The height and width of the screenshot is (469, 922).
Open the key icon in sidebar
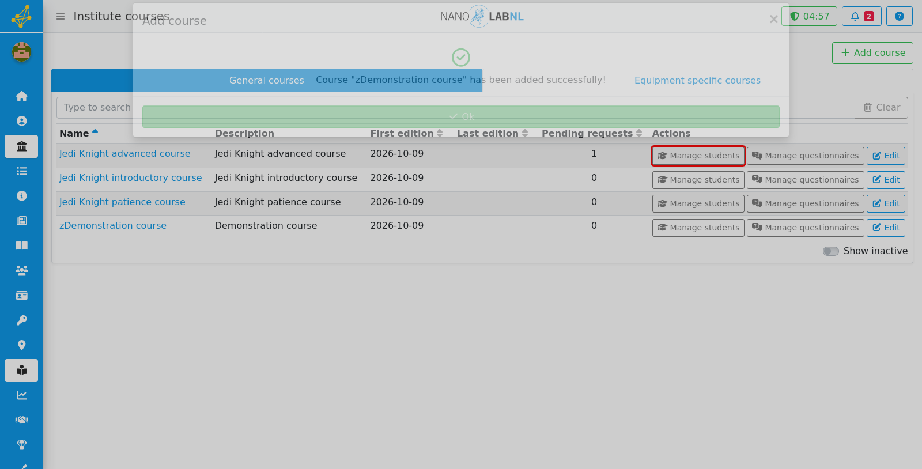[21, 320]
